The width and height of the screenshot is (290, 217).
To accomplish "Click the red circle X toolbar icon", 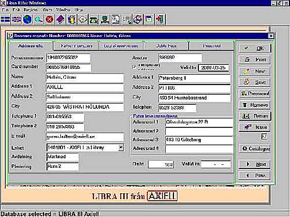I will click(49, 20).
